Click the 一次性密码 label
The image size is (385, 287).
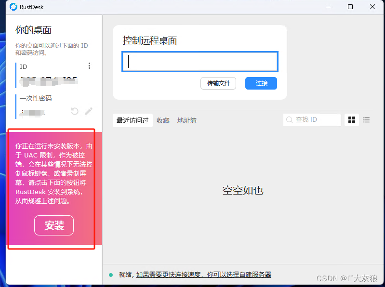click(x=36, y=98)
